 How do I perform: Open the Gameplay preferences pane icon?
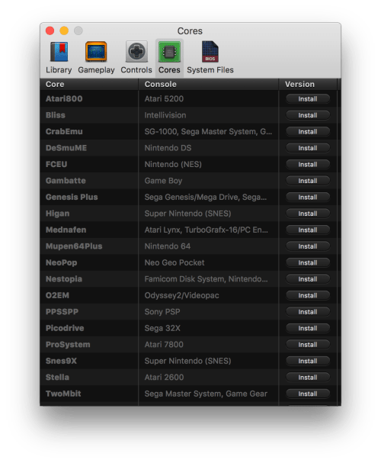pos(96,52)
